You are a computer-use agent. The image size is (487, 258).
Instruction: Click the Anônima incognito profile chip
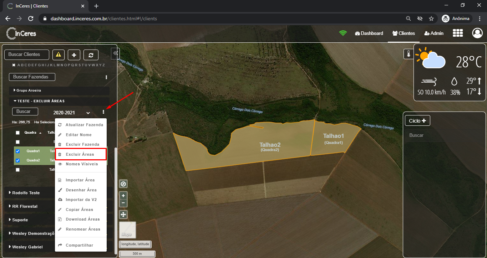[457, 19]
